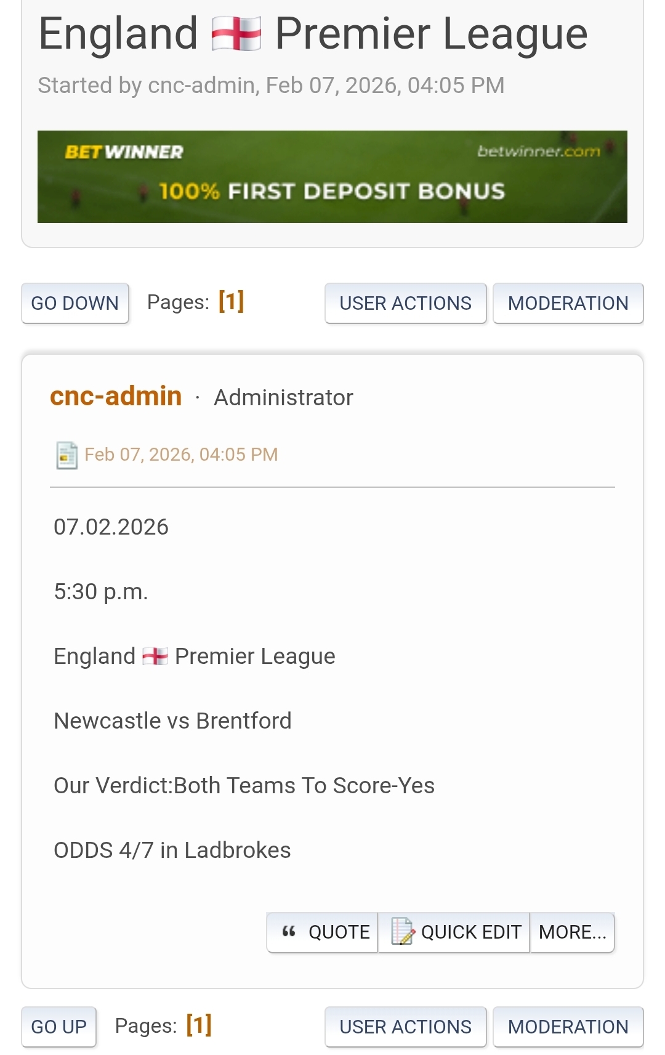This screenshot has width=665, height=1055.
Task: Click the Quick Edit pencil icon
Action: coord(403,931)
